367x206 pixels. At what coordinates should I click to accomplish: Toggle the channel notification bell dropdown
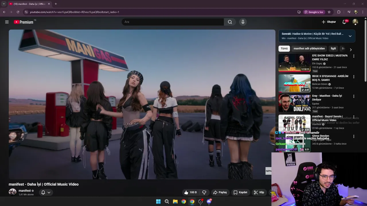tap(46, 192)
